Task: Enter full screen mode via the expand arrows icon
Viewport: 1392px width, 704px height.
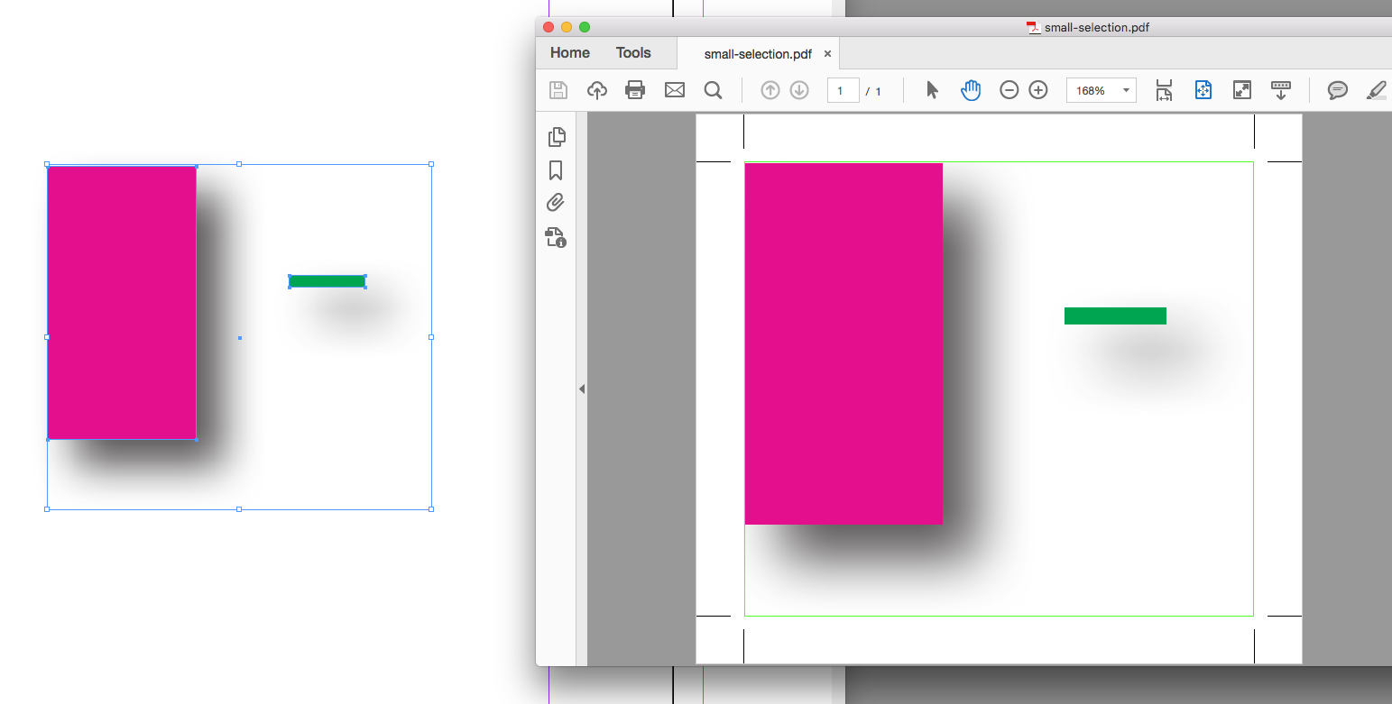Action: pyautogui.click(x=1242, y=90)
